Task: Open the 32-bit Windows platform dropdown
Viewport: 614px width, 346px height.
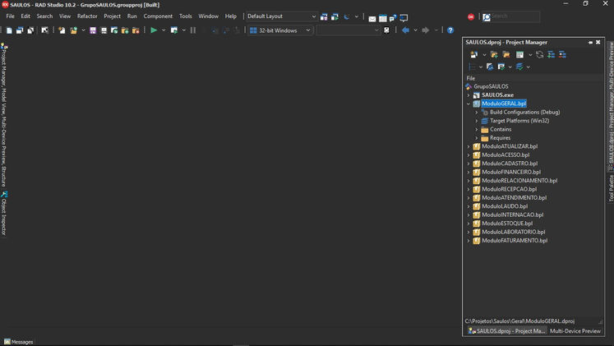Action: point(280,30)
